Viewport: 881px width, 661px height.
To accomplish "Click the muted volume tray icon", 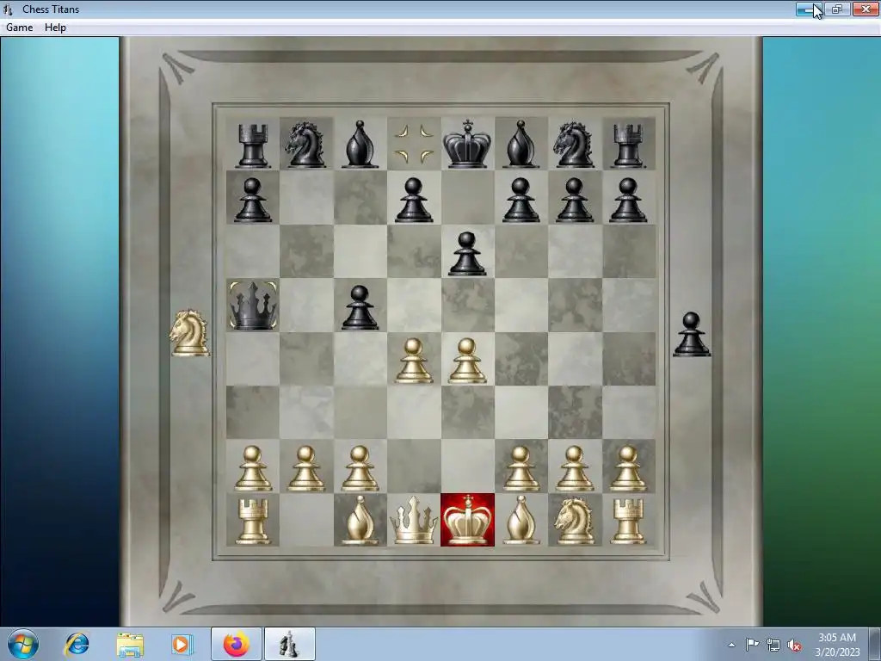I will [x=794, y=646].
